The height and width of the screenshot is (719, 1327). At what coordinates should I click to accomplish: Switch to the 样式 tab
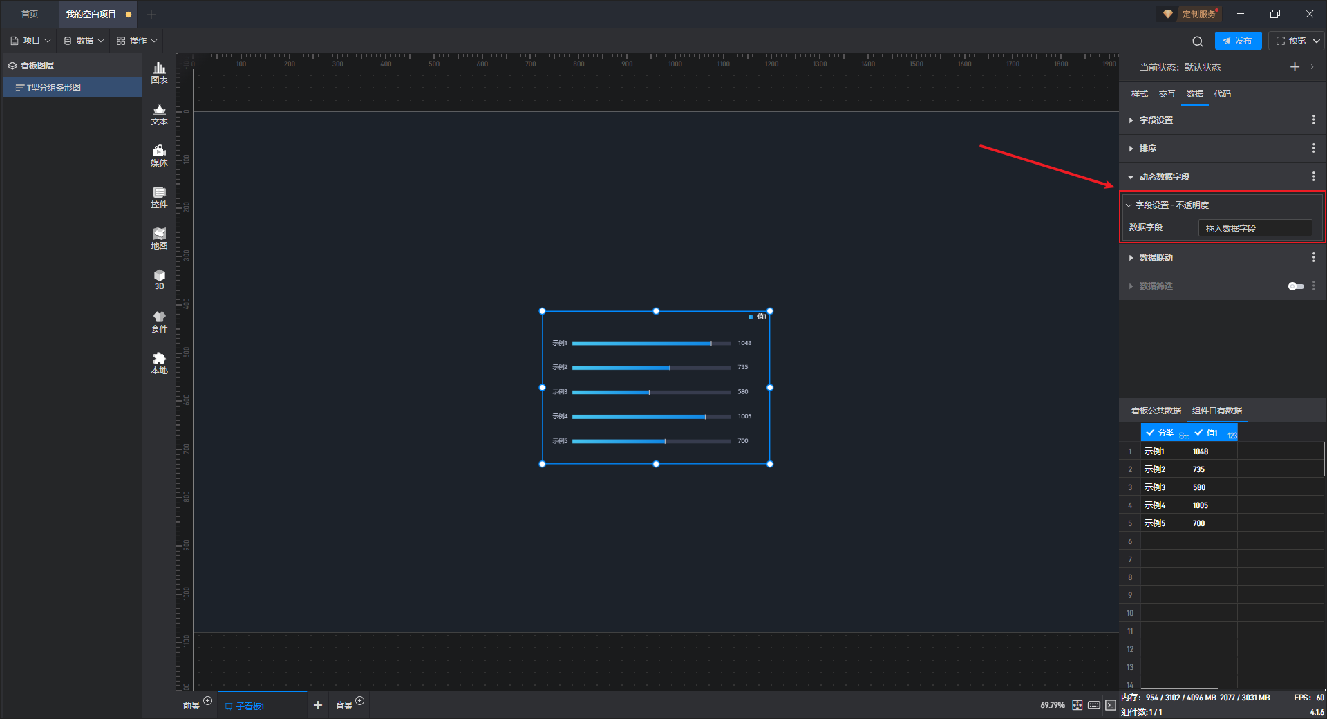[1139, 94]
